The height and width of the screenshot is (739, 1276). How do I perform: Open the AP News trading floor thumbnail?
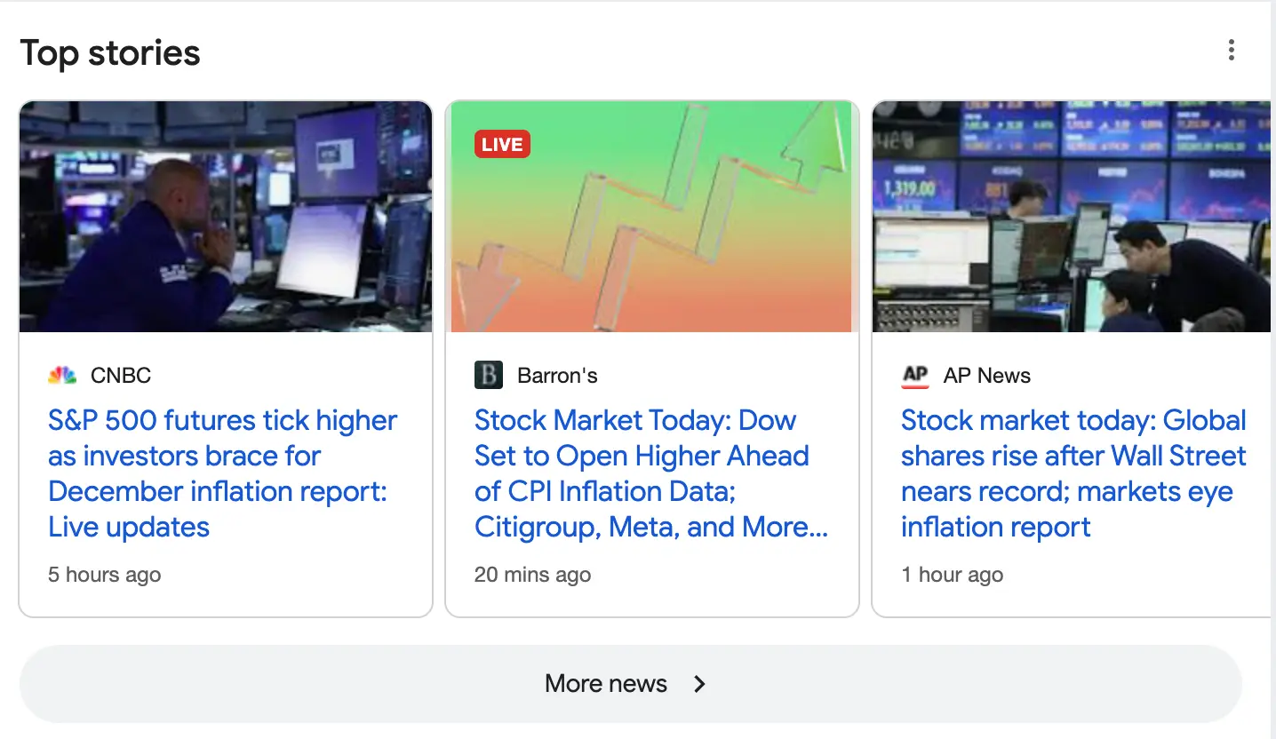[1072, 217]
